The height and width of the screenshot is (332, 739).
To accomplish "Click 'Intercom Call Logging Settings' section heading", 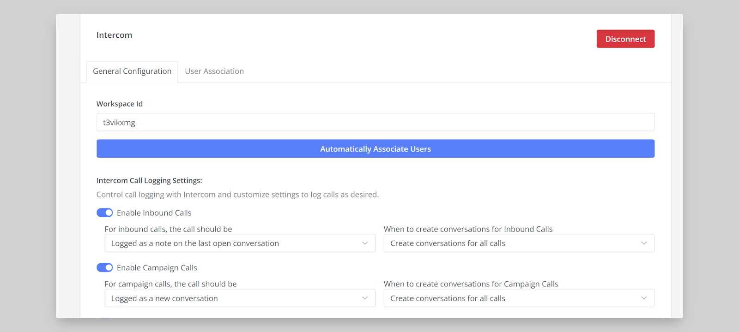I will tap(149, 180).
